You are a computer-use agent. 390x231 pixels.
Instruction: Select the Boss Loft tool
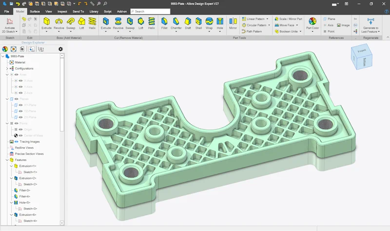81,23
